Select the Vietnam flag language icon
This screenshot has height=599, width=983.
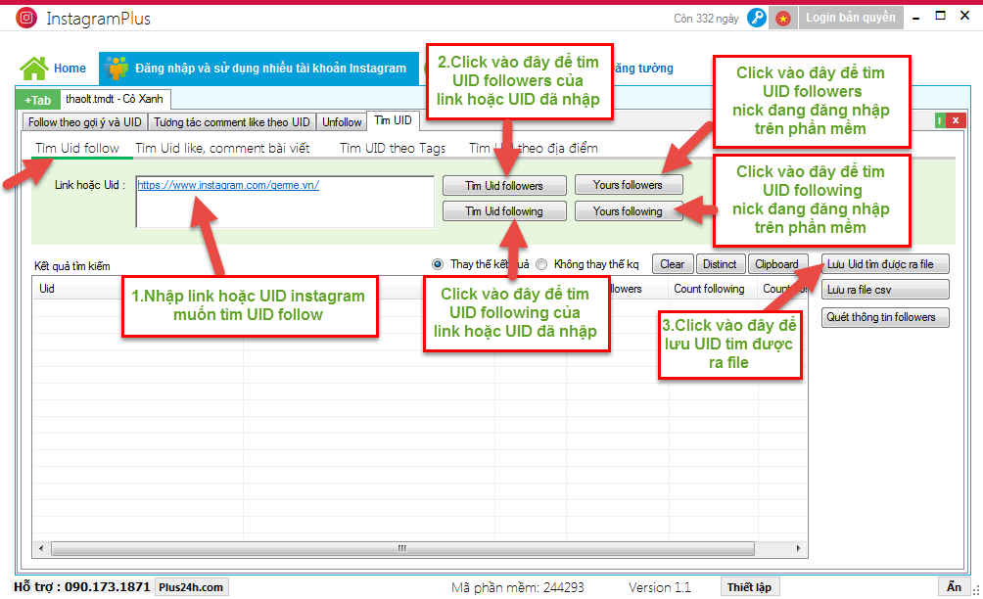click(x=783, y=19)
